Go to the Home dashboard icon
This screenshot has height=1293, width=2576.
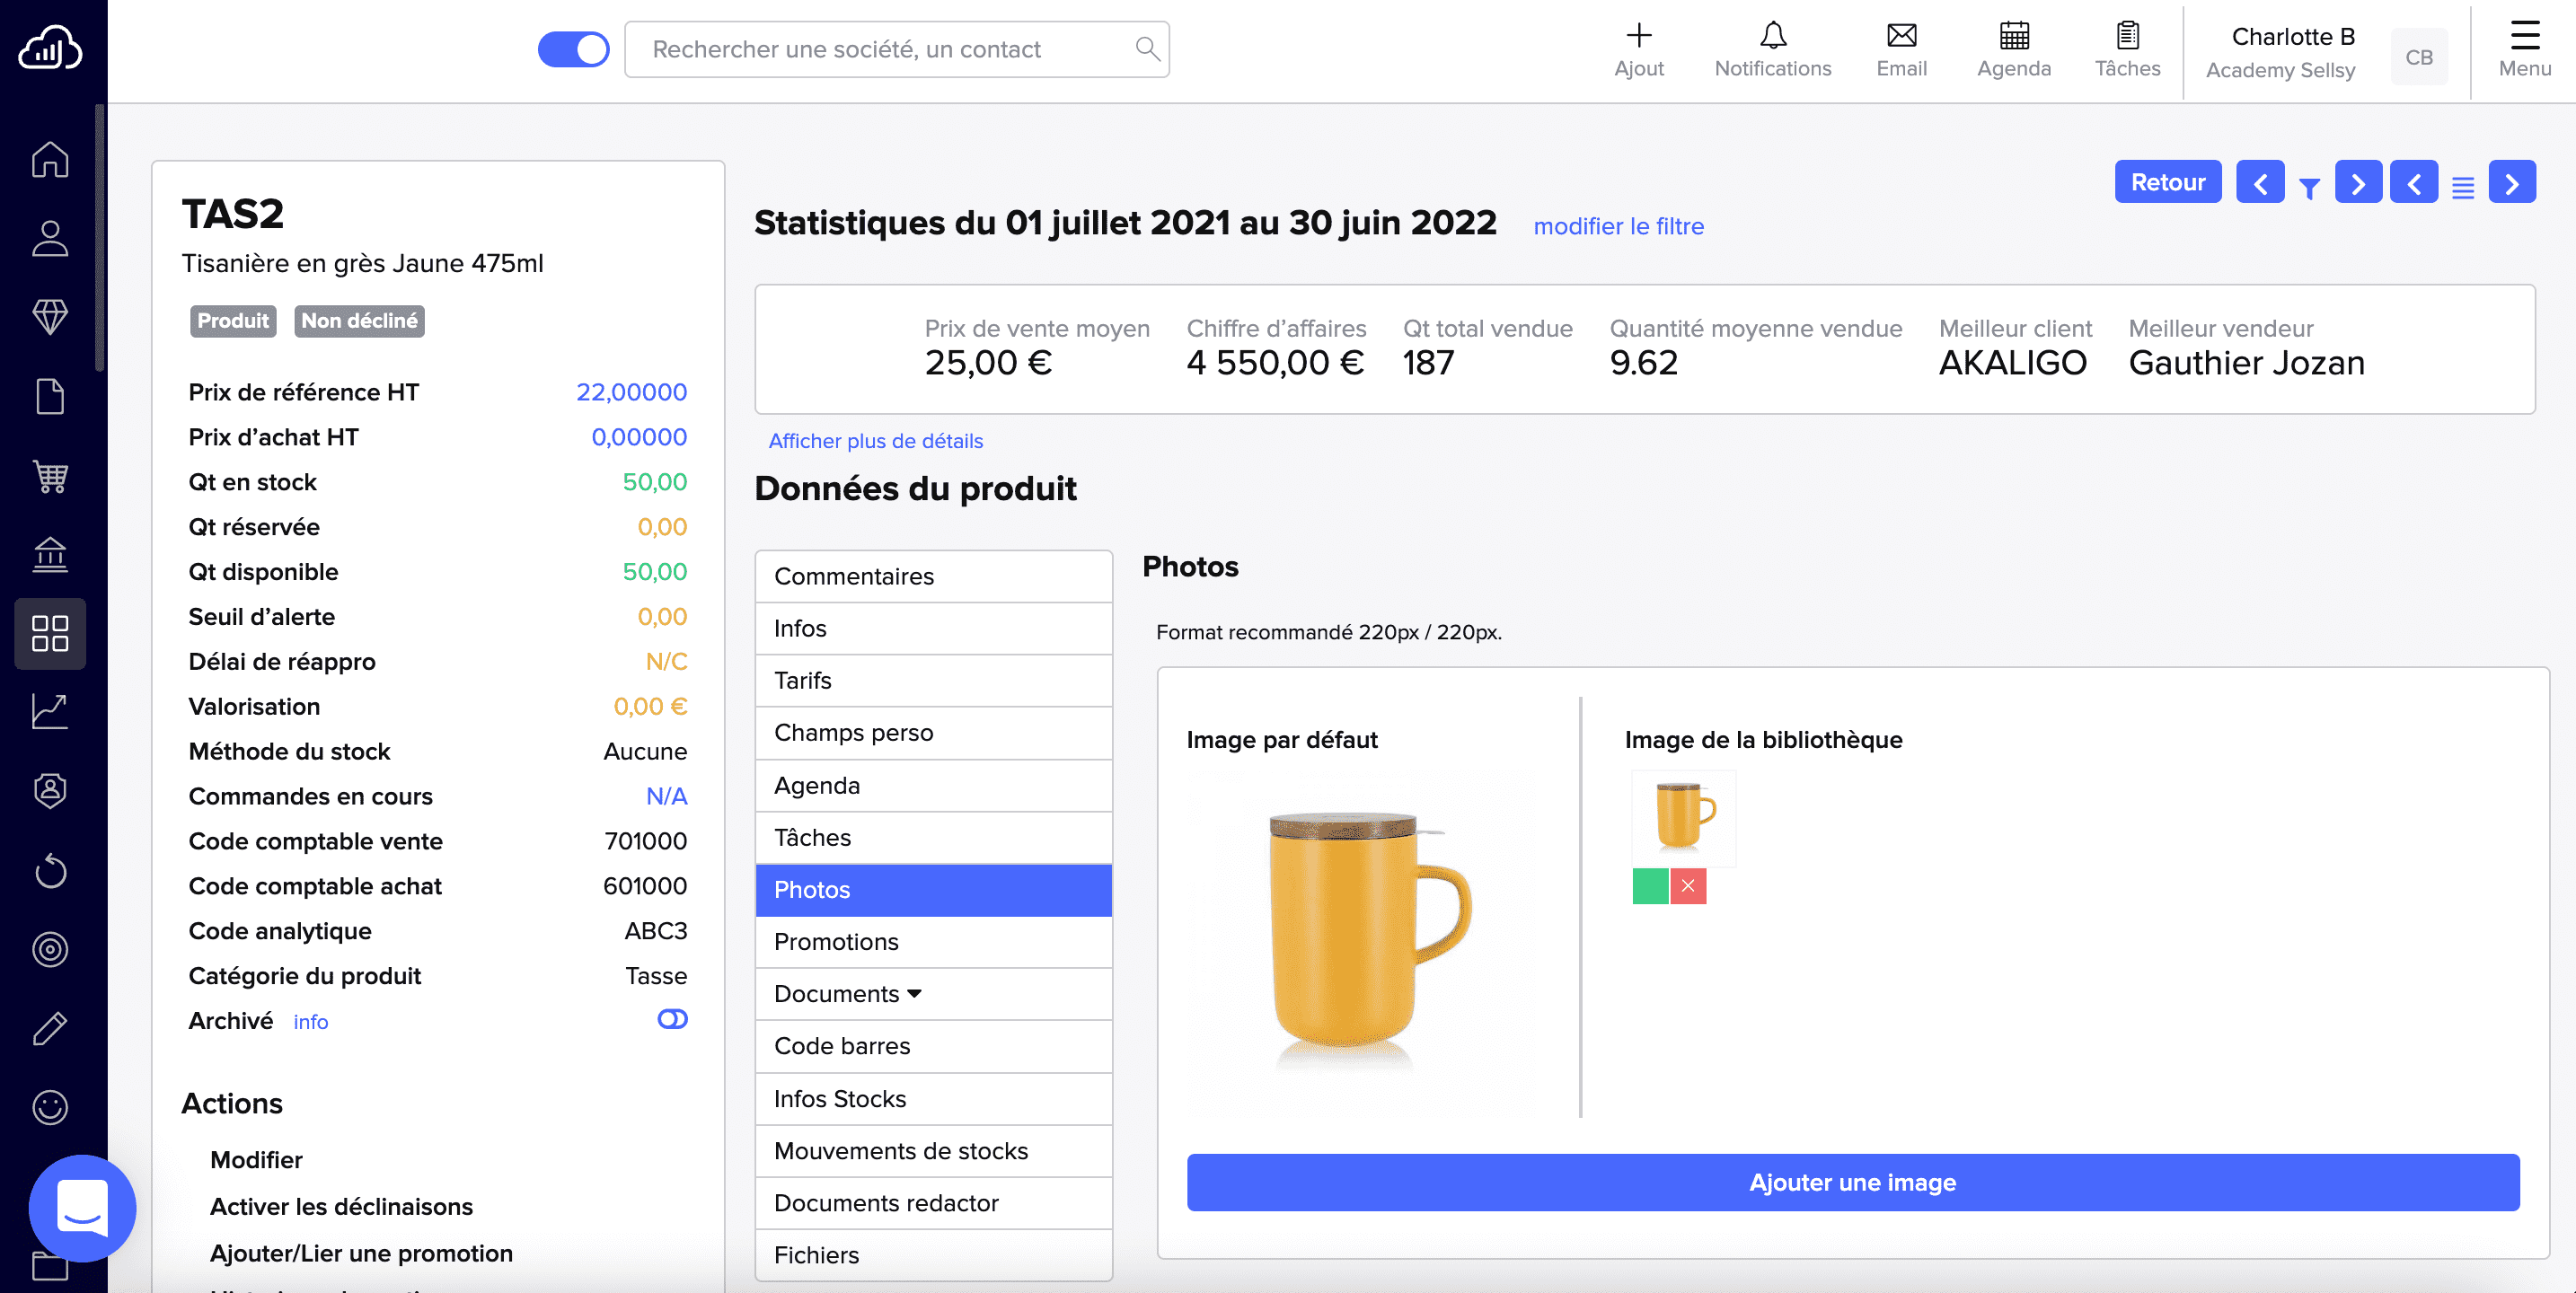(x=49, y=158)
